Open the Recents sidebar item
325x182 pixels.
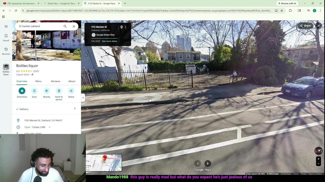[6, 51]
